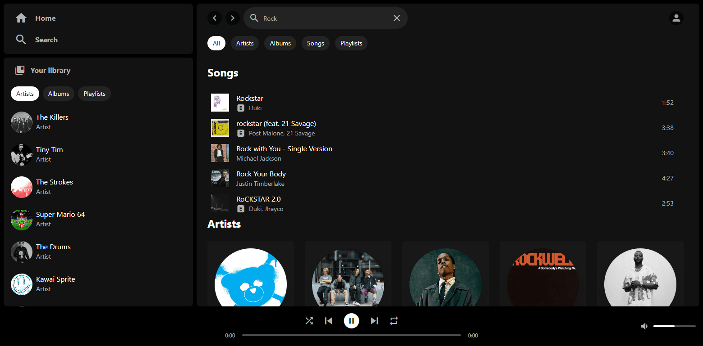Show Albums in Your library
Screen dimensions: 703x346
tap(59, 94)
